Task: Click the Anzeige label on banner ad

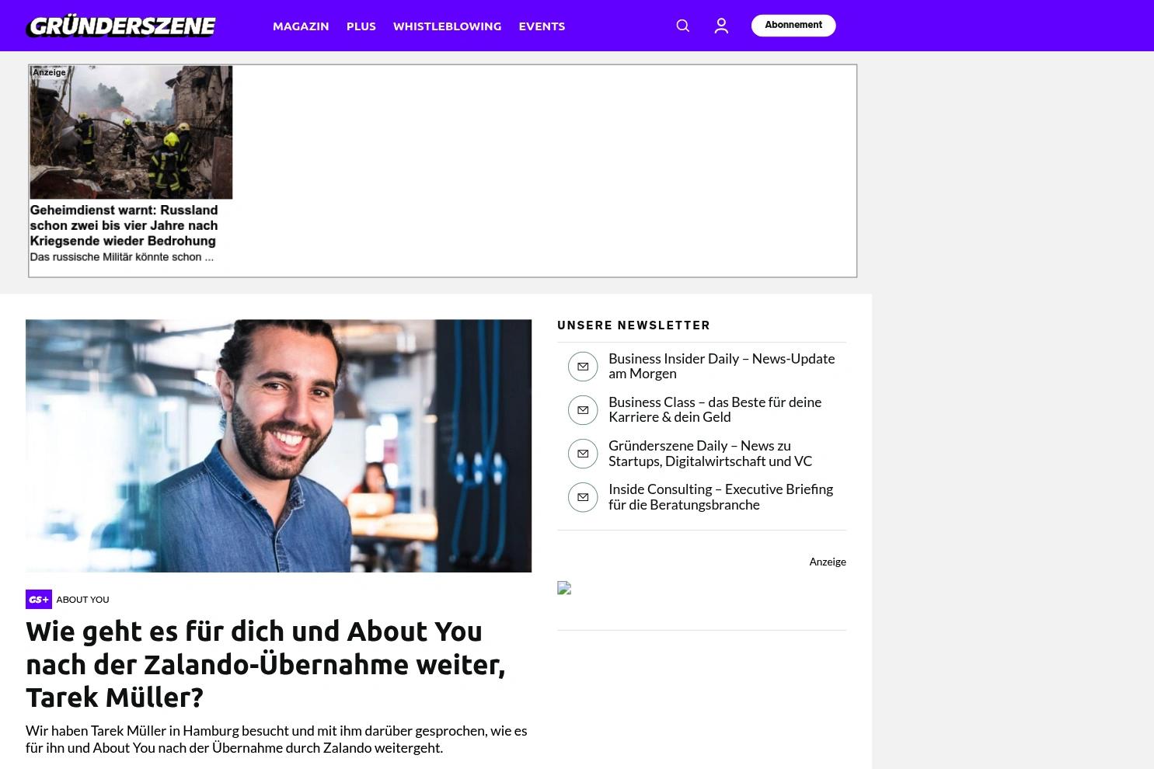Action: tap(49, 72)
